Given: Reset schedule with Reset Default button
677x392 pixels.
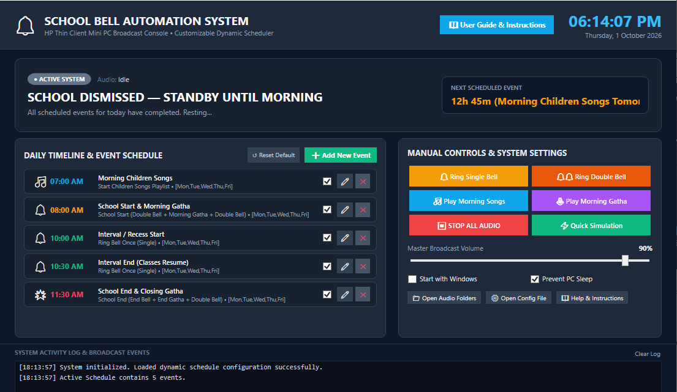Looking at the screenshot, I should (273, 155).
